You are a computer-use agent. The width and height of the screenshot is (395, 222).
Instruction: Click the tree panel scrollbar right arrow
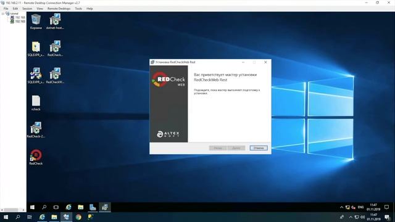(x=23, y=210)
